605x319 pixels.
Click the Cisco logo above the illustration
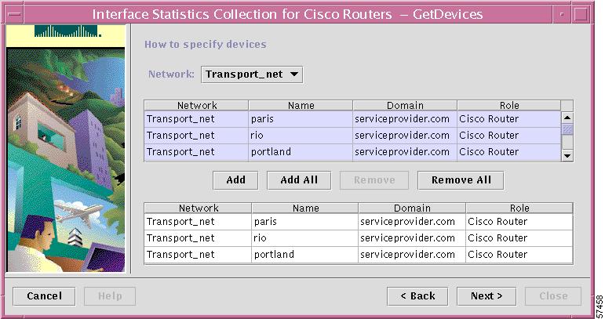(67, 31)
